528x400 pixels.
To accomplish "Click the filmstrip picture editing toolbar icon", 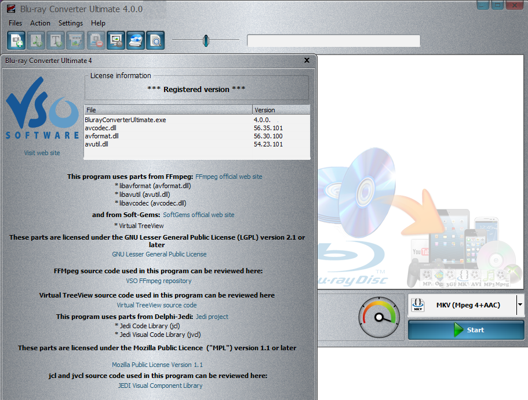I will tap(76, 41).
